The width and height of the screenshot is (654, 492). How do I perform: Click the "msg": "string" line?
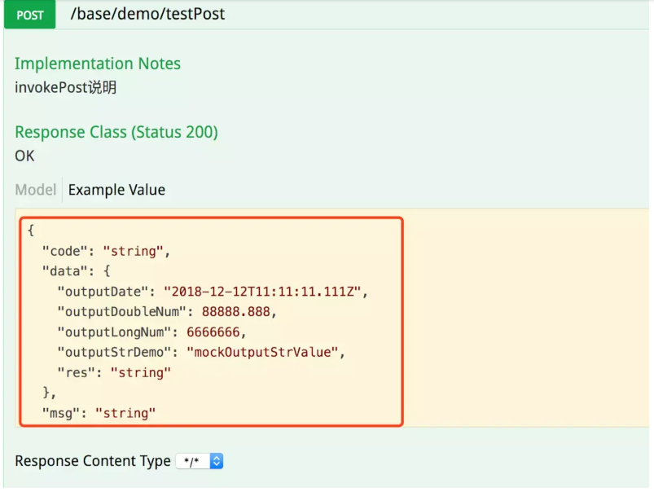(x=99, y=413)
